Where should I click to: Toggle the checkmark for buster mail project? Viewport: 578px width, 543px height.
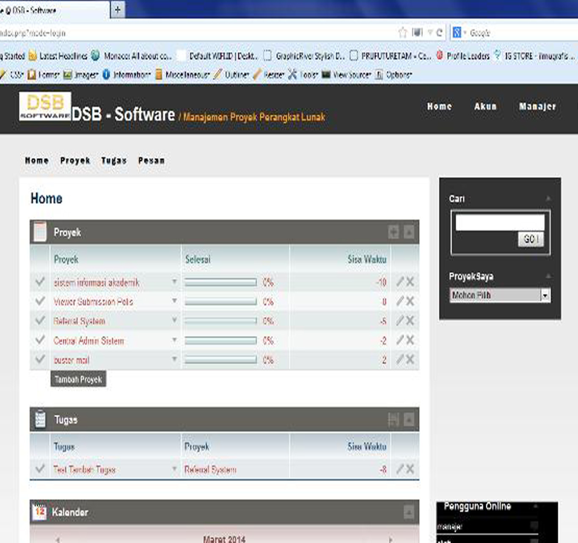(x=40, y=359)
